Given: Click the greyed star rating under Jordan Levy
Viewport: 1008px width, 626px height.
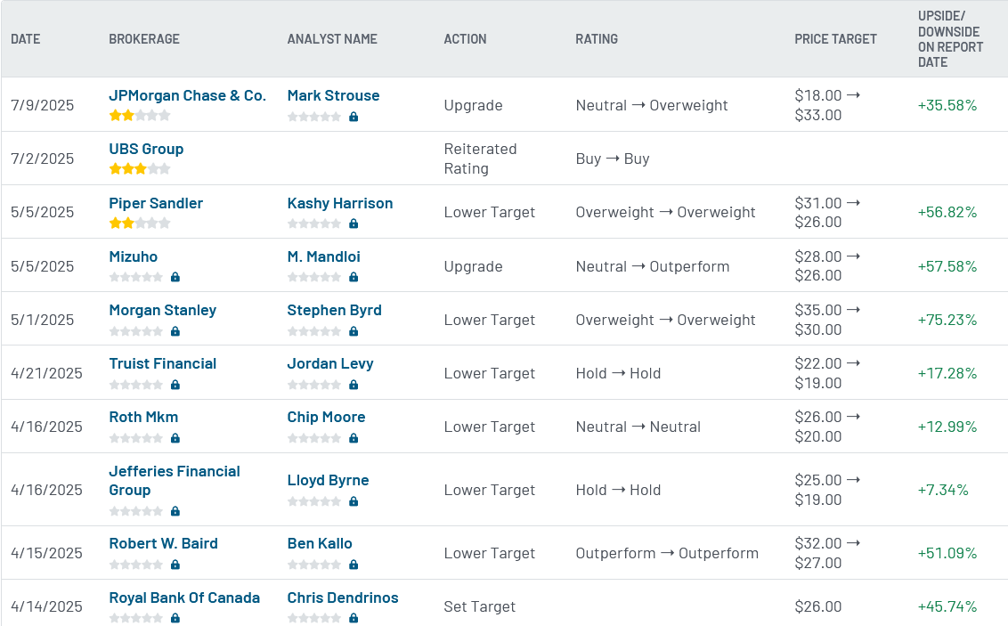Looking at the screenshot, I should pos(314,385).
